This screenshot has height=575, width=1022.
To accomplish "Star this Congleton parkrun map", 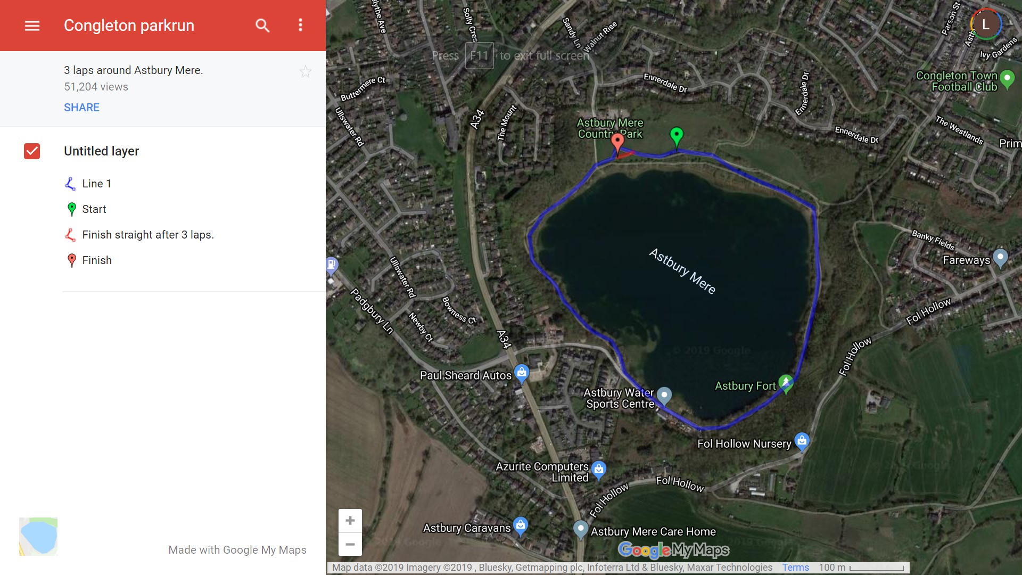I will [x=305, y=72].
